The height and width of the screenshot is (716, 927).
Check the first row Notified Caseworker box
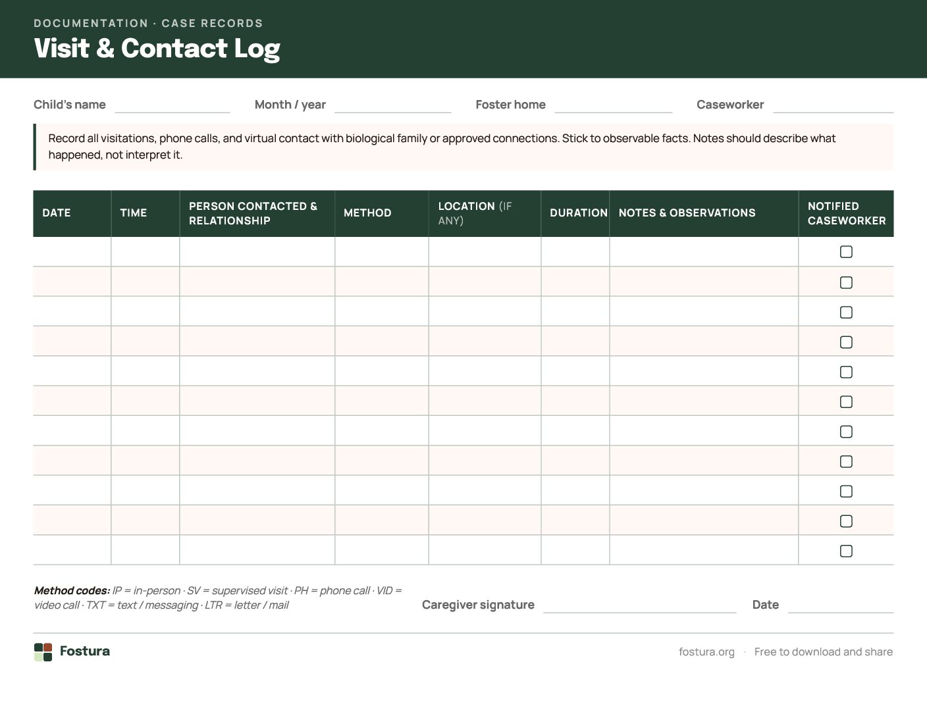click(846, 252)
